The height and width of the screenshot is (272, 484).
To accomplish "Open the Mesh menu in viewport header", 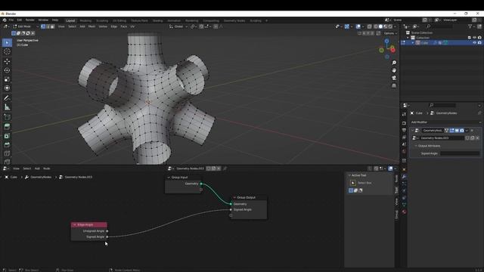I will coord(92,26).
